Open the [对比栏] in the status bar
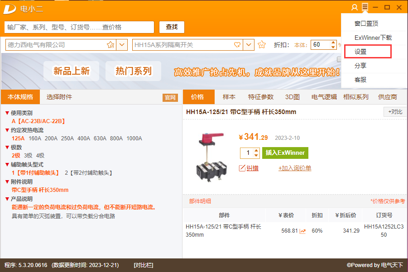 (144, 265)
